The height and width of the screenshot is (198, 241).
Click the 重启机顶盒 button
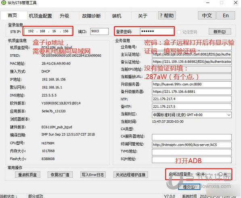click(x=28, y=175)
